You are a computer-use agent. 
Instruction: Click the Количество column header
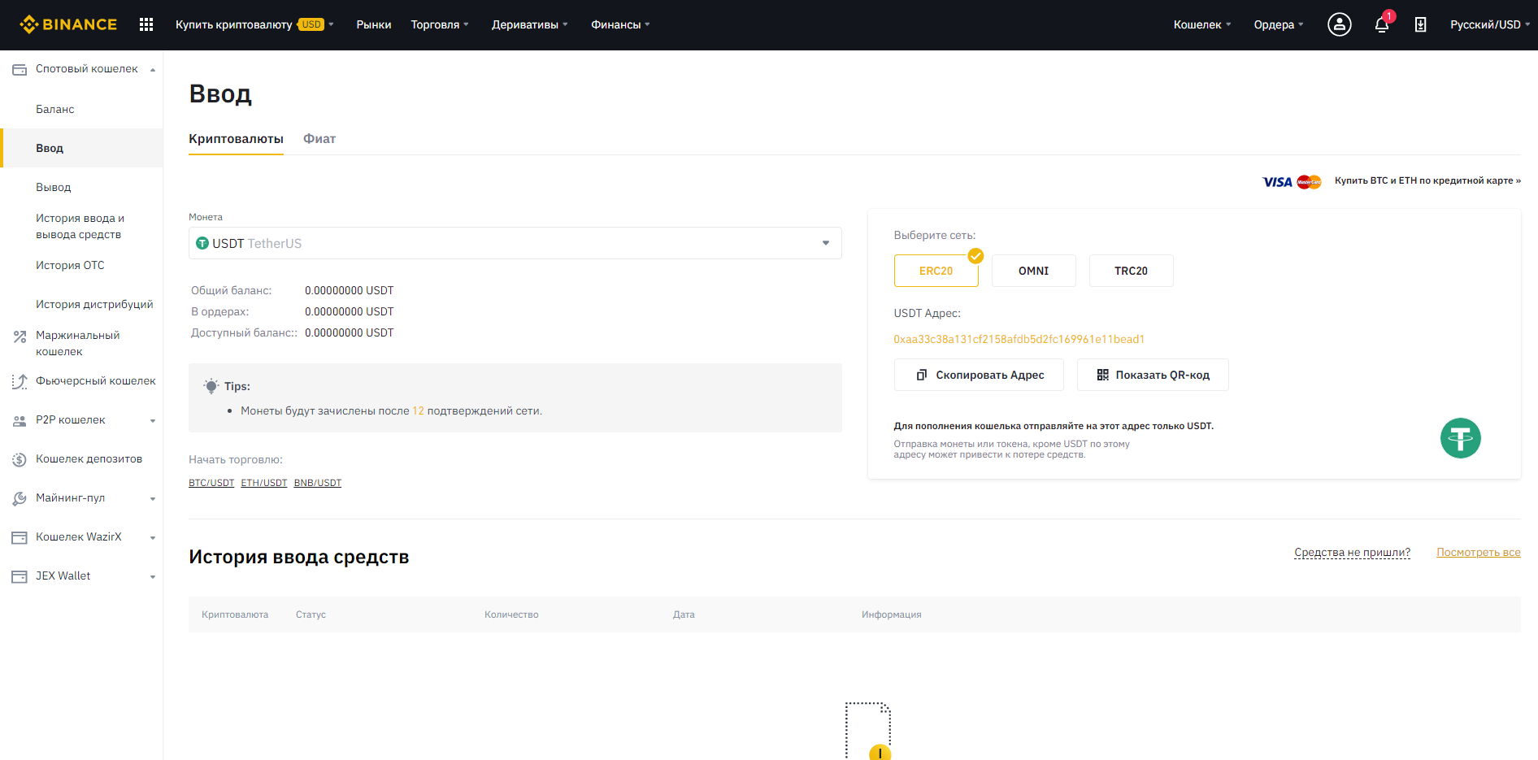pos(511,615)
